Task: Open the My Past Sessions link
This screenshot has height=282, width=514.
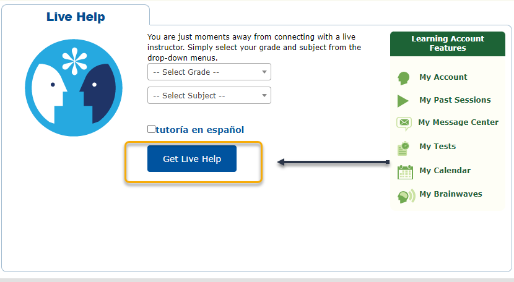Action: click(455, 100)
